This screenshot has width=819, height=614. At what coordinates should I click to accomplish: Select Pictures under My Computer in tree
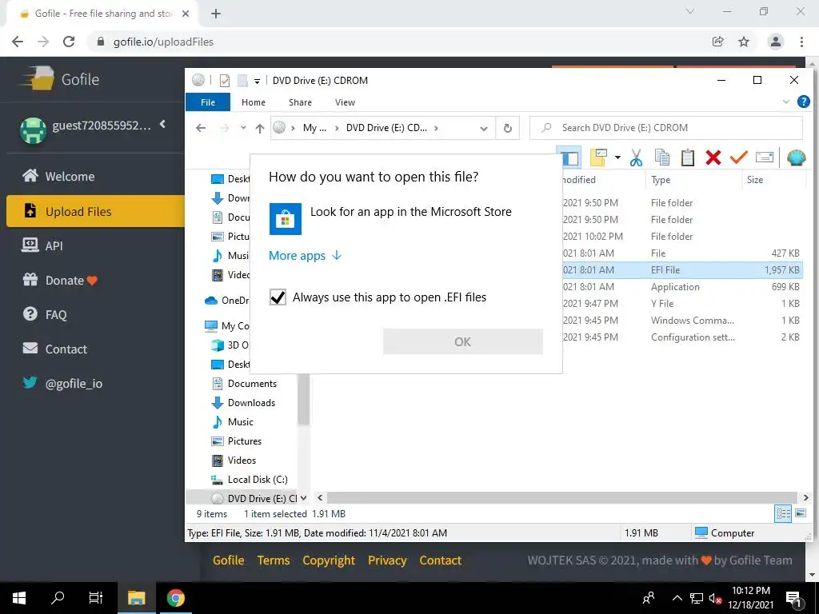tap(244, 441)
